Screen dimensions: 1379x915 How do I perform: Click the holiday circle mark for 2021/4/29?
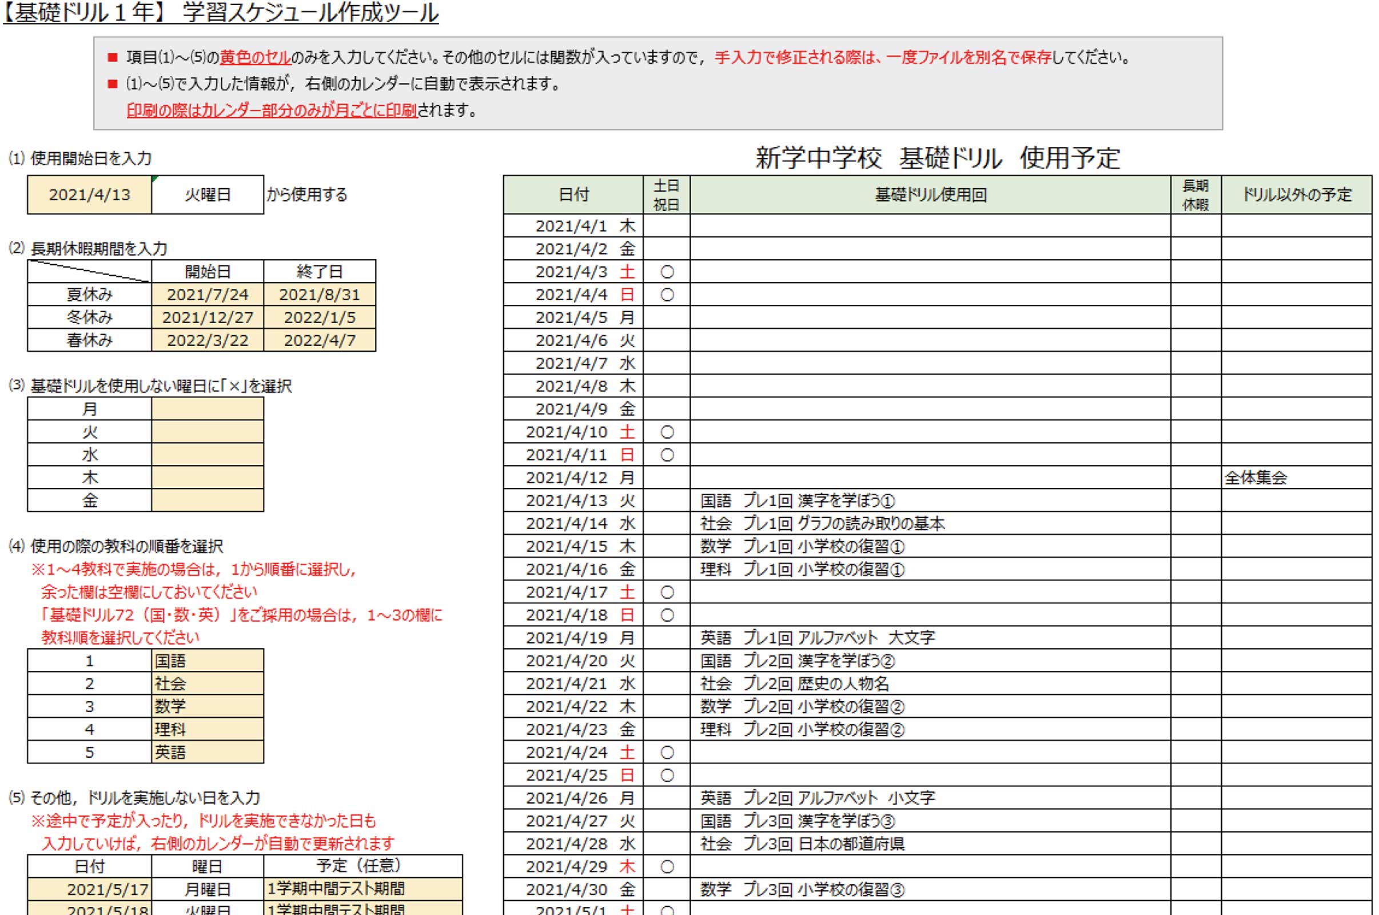(x=667, y=866)
